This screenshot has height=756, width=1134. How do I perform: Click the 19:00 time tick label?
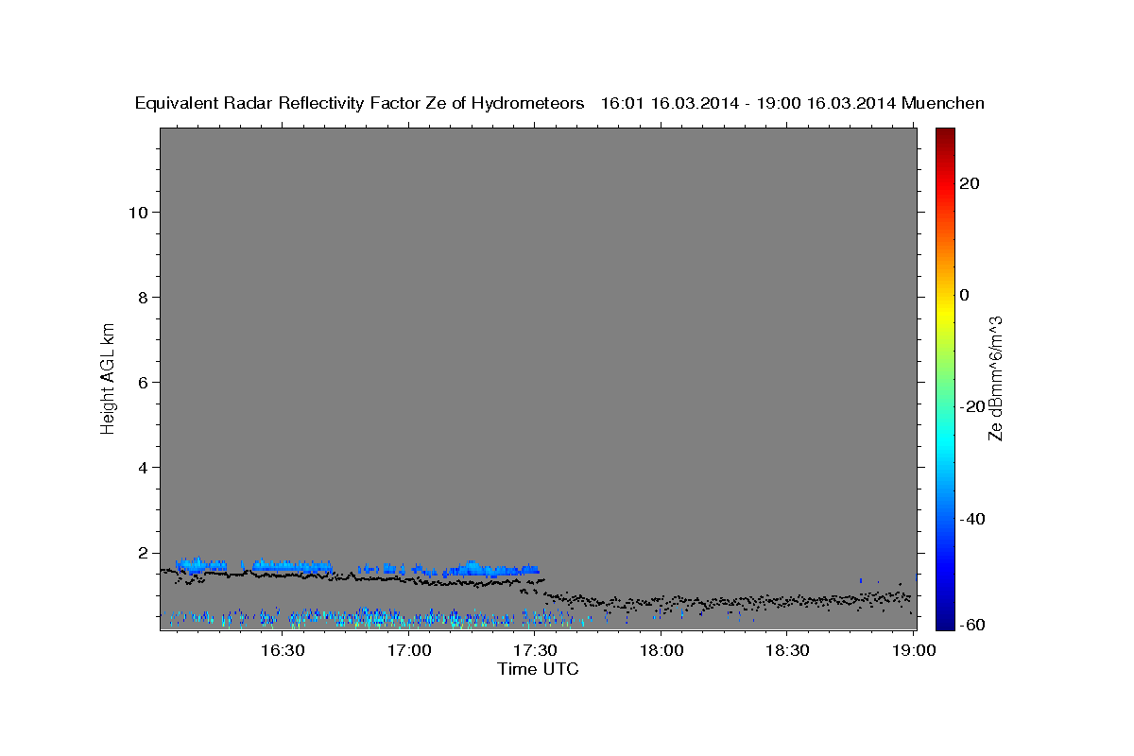click(x=913, y=650)
